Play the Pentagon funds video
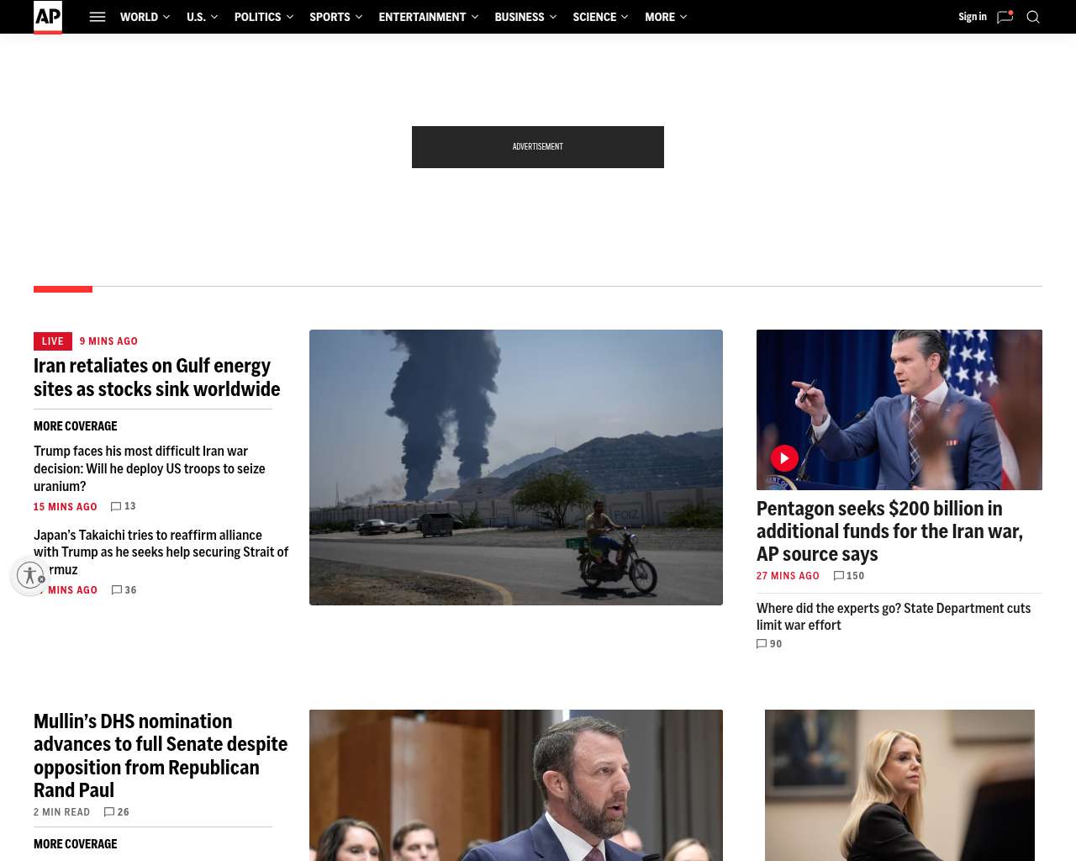The image size is (1076, 861). point(784,458)
